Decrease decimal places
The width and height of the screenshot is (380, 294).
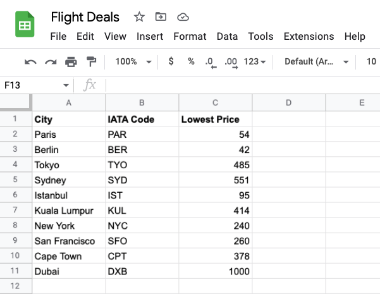click(x=211, y=63)
